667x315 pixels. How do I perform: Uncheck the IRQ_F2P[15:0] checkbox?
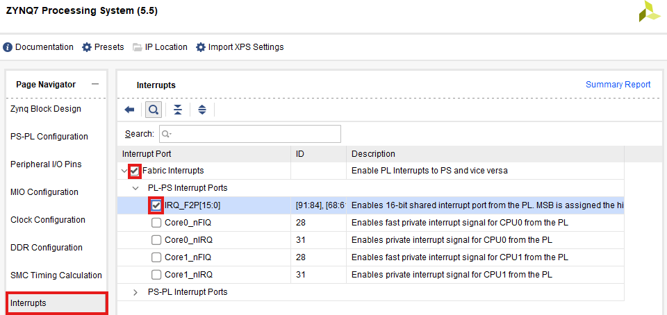point(156,205)
